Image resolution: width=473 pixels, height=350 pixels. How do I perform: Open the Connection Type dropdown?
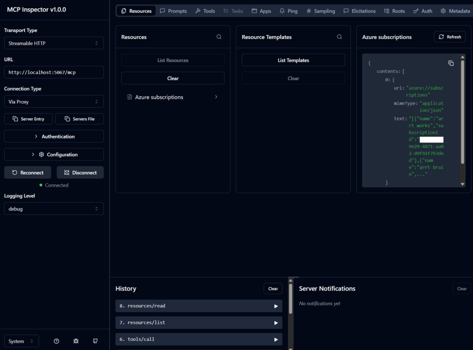[x=54, y=101]
